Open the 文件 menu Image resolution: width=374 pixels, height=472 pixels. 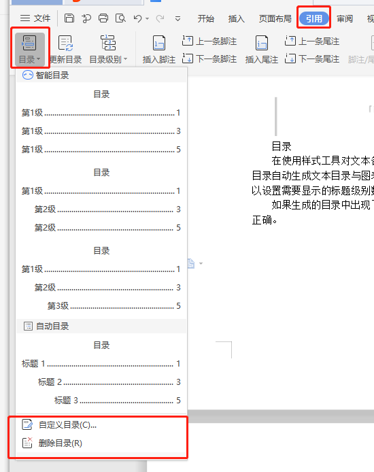pos(35,18)
